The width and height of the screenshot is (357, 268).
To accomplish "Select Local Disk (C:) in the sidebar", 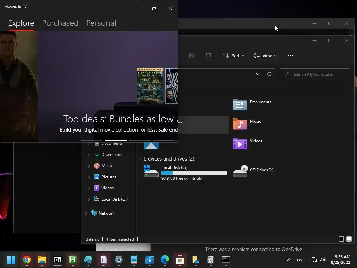I will (x=111, y=199).
